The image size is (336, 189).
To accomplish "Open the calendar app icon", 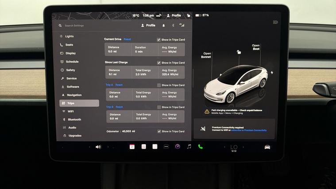I will click(x=132, y=147).
